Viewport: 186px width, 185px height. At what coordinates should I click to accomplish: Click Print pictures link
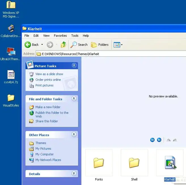pyautogui.click(x=44, y=85)
